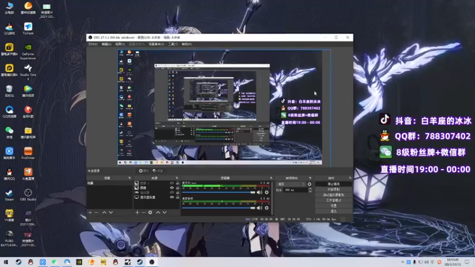Adjust the Mic/Aux volume slider

(218, 192)
